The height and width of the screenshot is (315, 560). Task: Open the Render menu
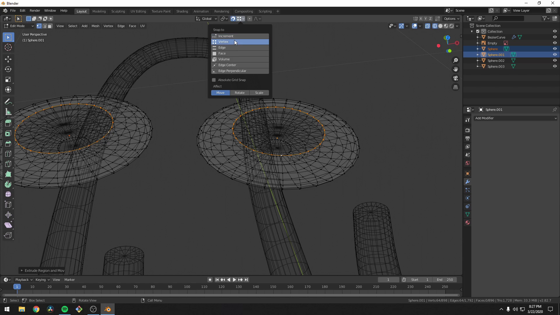(x=35, y=10)
